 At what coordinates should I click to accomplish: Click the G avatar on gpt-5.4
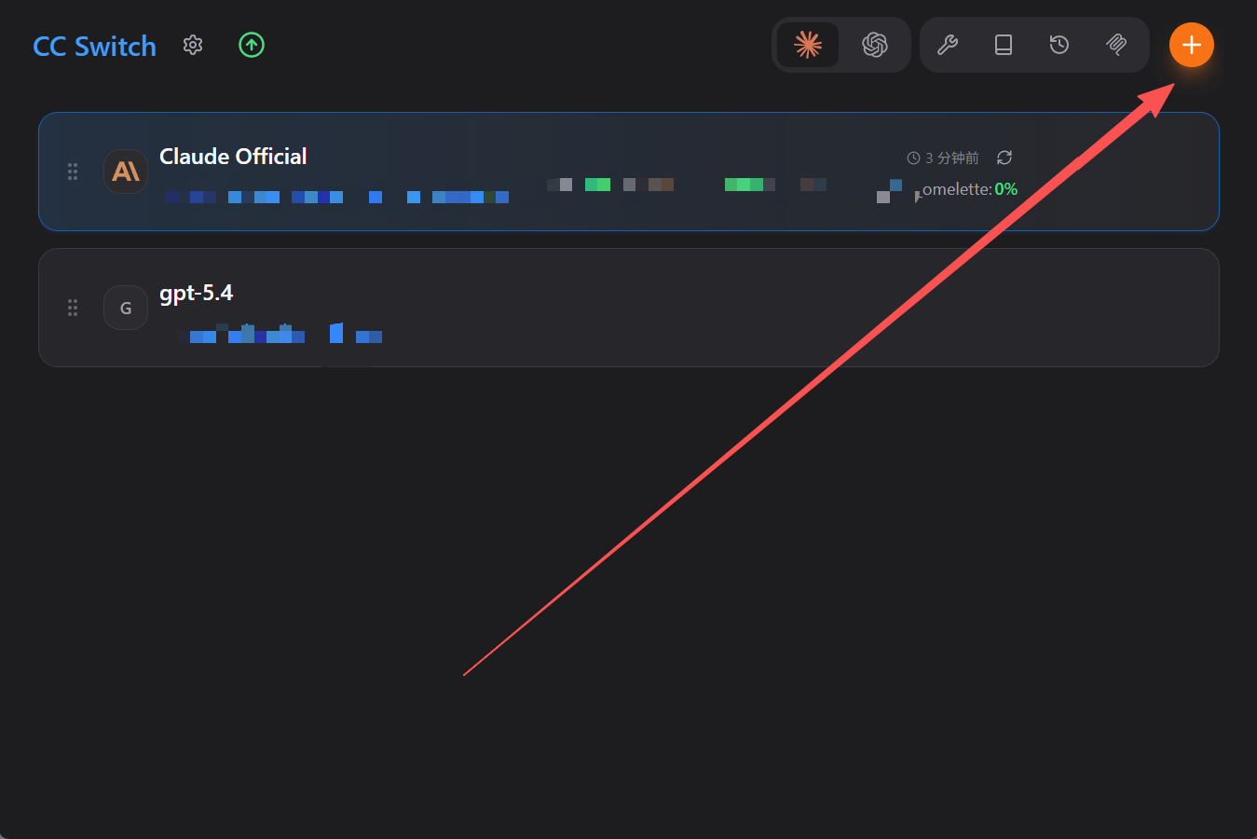126,308
